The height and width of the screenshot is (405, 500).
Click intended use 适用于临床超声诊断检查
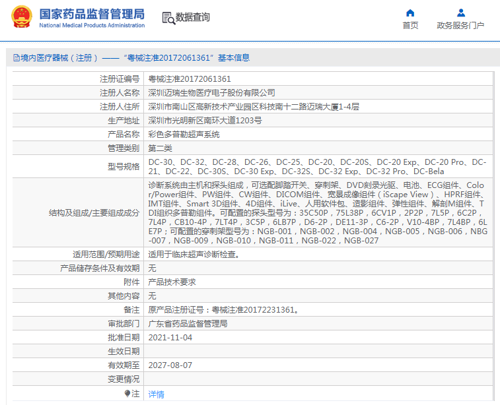(194, 254)
